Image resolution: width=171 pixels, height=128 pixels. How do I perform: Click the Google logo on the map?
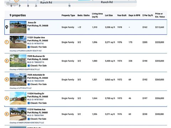(x=12, y=4)
